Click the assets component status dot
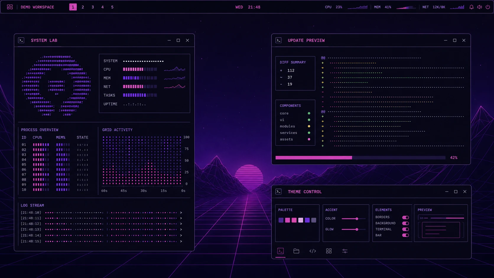 click(309, 139)
